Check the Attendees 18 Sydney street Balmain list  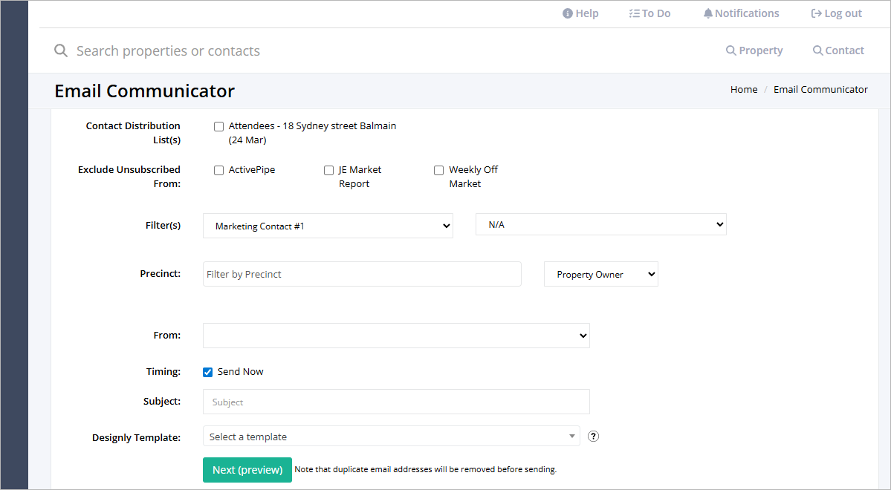click(x=218, y=126)
